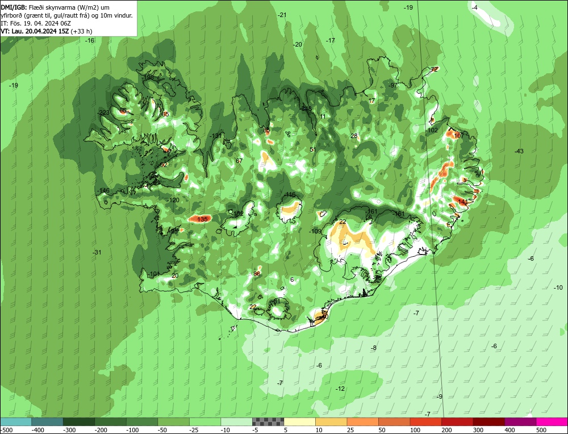Click the value 92 near Breiðafjörður
This screenshot has width=568, height=434.
click(x=164, y=165)
